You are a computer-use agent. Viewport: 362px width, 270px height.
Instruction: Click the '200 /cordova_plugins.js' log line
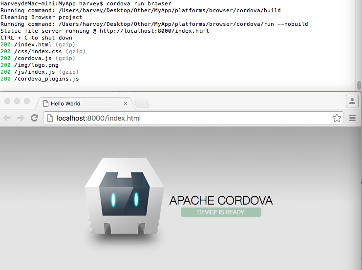(x=40, y=79)
